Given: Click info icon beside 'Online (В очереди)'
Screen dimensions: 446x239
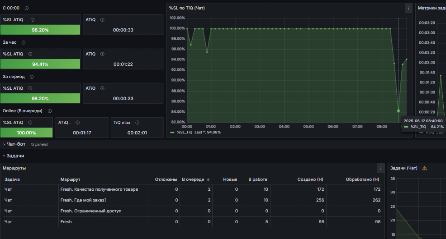Looking at the screenshot, I should 49,111.
